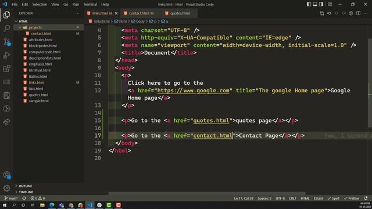Open File Explorer from the taskbar
Screen dimensions: 372x209
coord(42,205)
